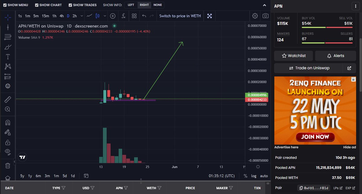The image size is (362, 194).
Task: Open the UTC timezone selector
Action: pos(222,176)
